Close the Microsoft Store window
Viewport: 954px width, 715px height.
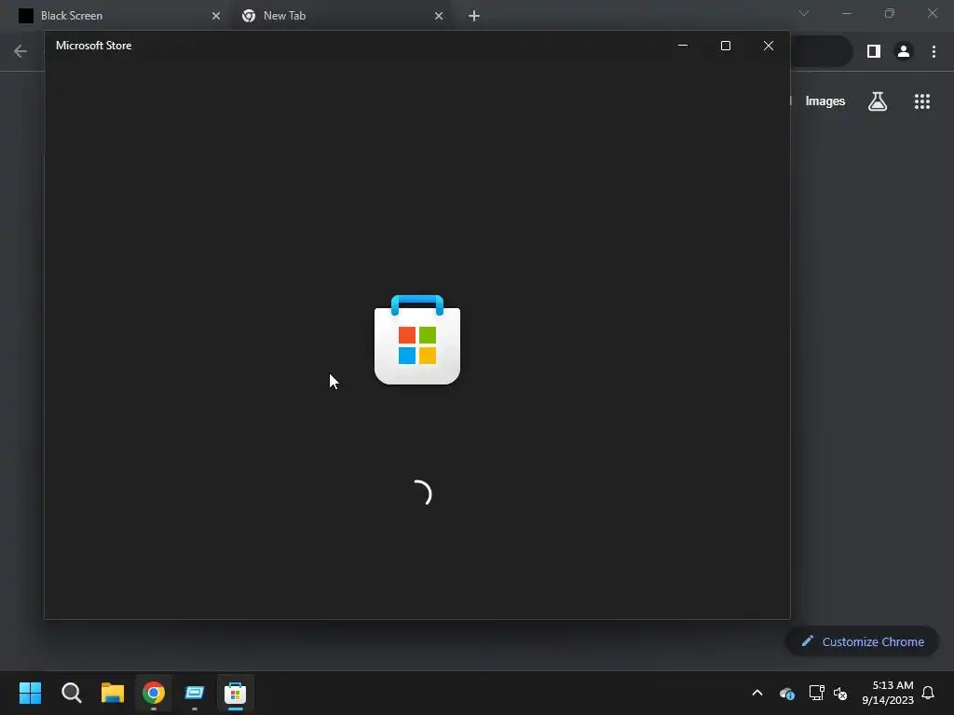point(769,46)
